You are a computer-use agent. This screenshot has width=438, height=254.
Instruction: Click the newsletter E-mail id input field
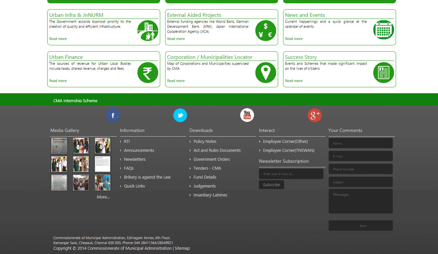pyautogui.click(x=291, y=174)
